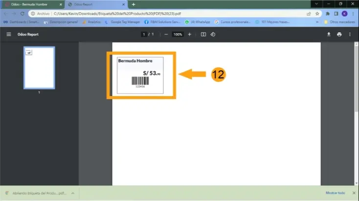The height and width of the screenshot is (201, 359).
Task: Toggle the PDF sidebar menu icon
Action: click(8, 35)
